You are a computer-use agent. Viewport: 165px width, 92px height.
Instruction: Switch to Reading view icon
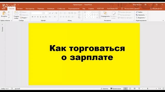135,89
